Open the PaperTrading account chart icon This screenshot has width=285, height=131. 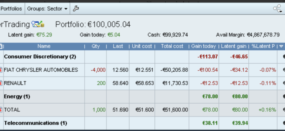pyautogui.click(x=38, y=24)
